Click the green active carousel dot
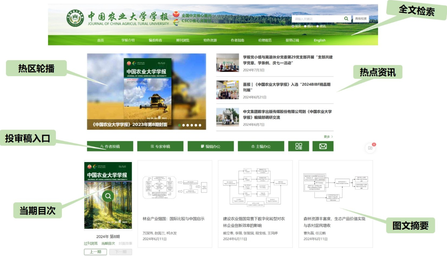This screenshot has height=256, width=447. point(180,125)
